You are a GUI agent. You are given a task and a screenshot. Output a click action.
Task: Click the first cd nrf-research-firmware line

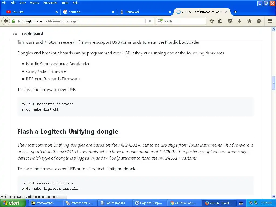(x=47, y=104)
